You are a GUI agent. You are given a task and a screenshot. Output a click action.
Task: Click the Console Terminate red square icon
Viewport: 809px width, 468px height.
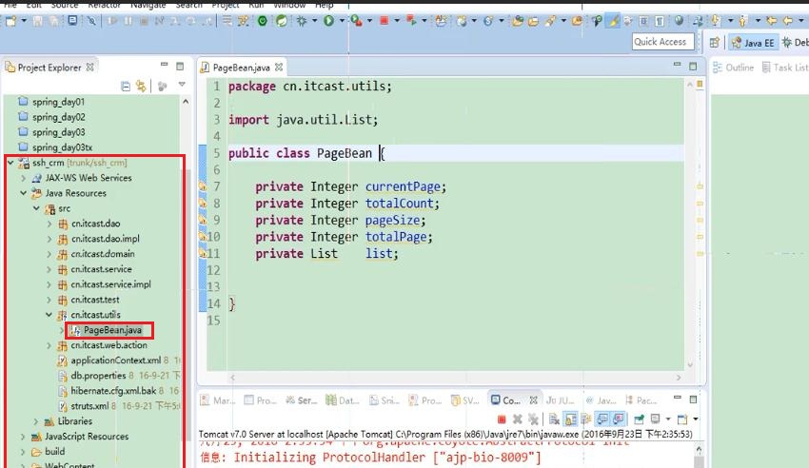point(502,419)
